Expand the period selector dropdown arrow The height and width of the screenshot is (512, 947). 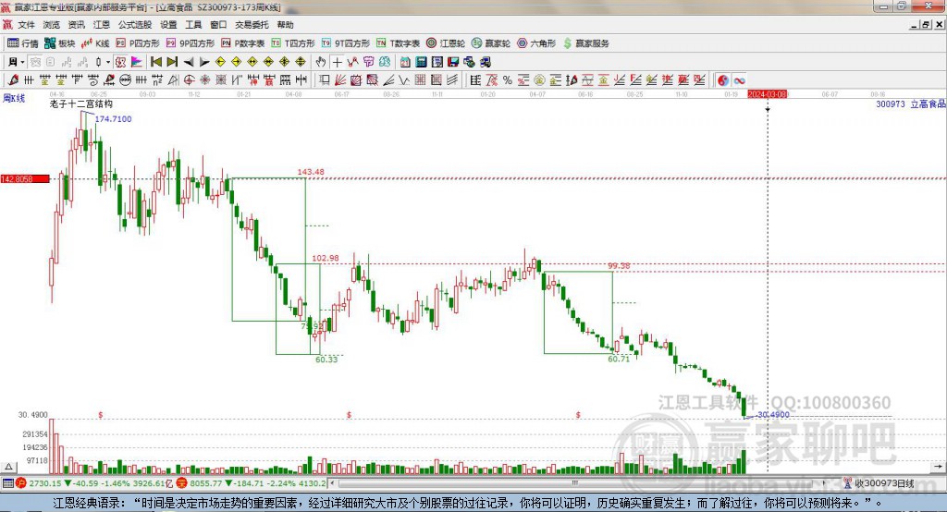click(22, 62)
